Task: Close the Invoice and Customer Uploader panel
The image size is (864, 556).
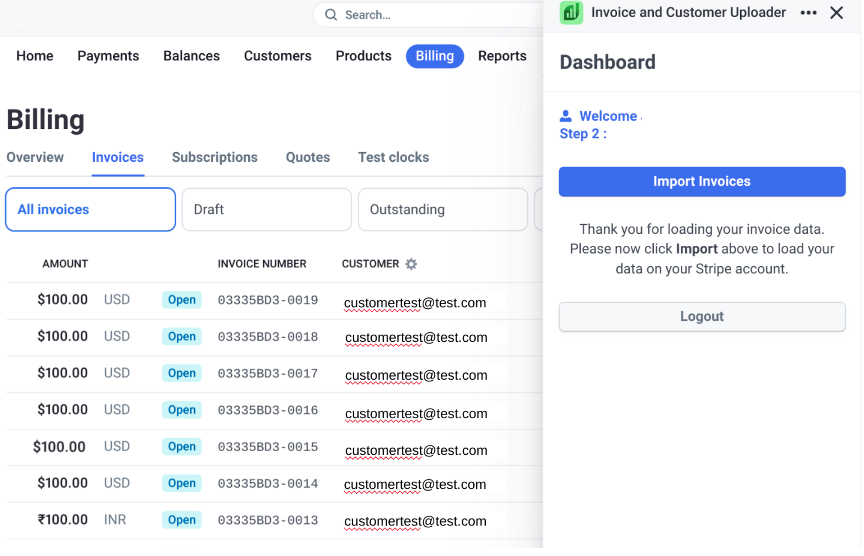Action: 837,13
